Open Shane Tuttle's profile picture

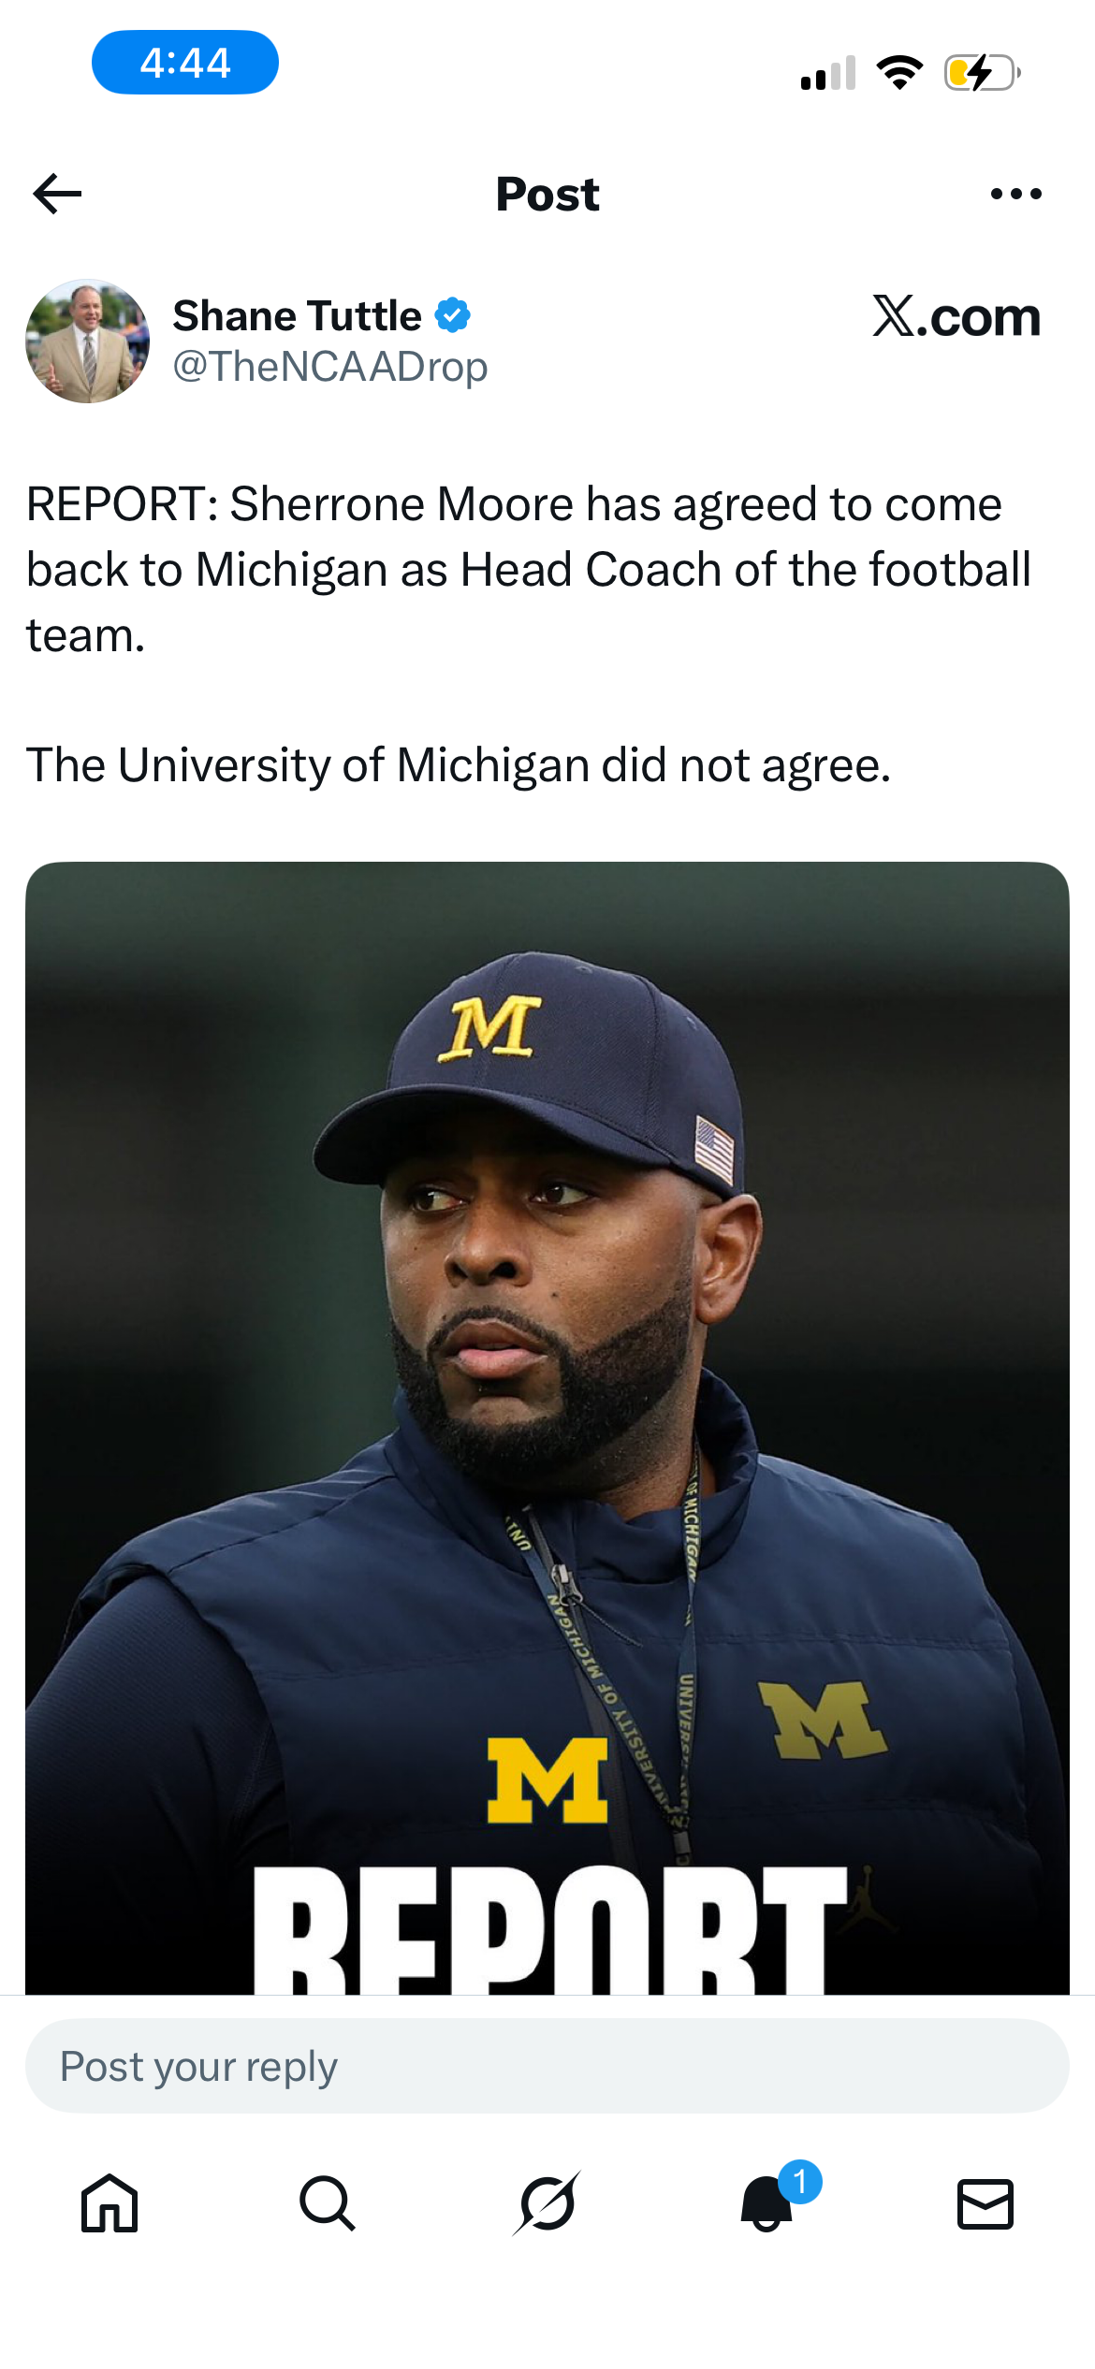[87, 342]
